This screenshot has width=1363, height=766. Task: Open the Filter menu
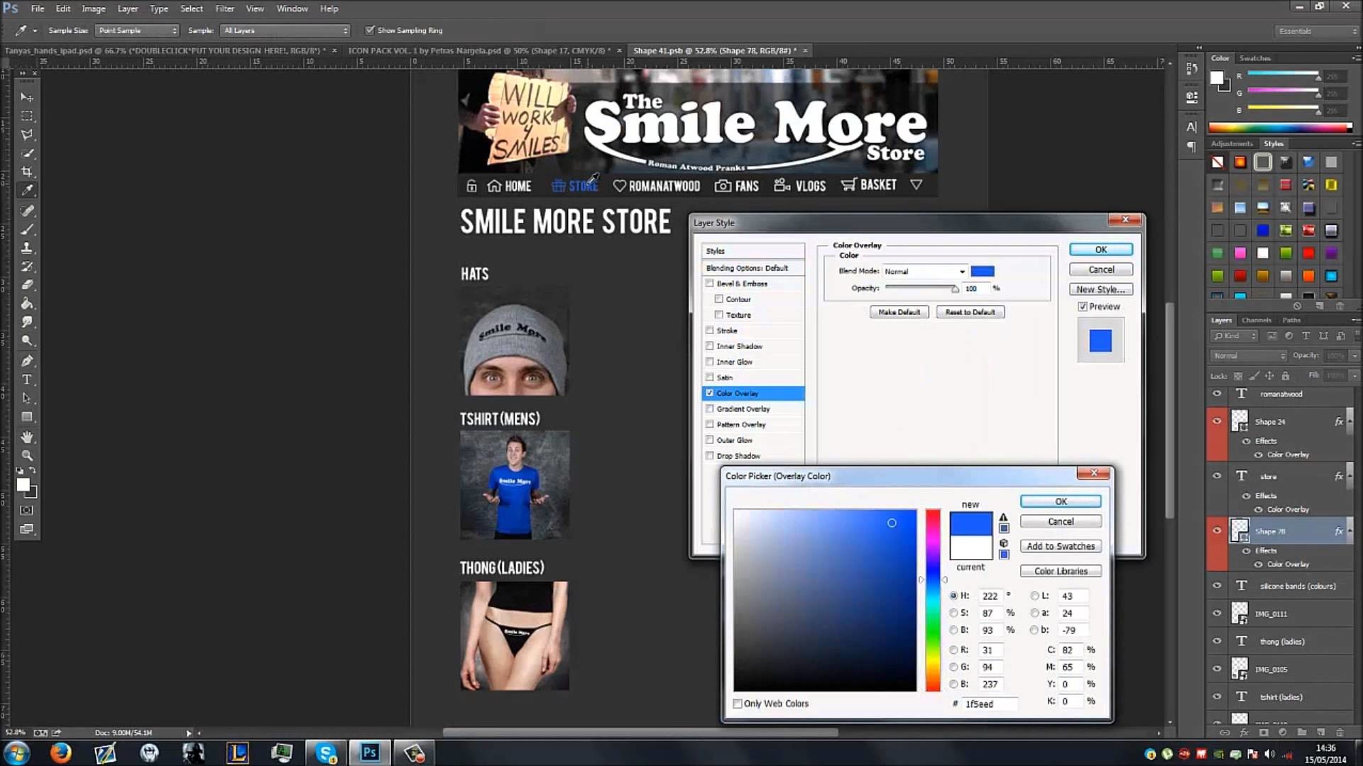click(x=224, y=9)
